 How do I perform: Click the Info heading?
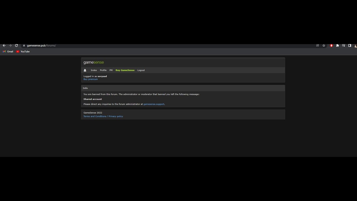coord(85,88)
